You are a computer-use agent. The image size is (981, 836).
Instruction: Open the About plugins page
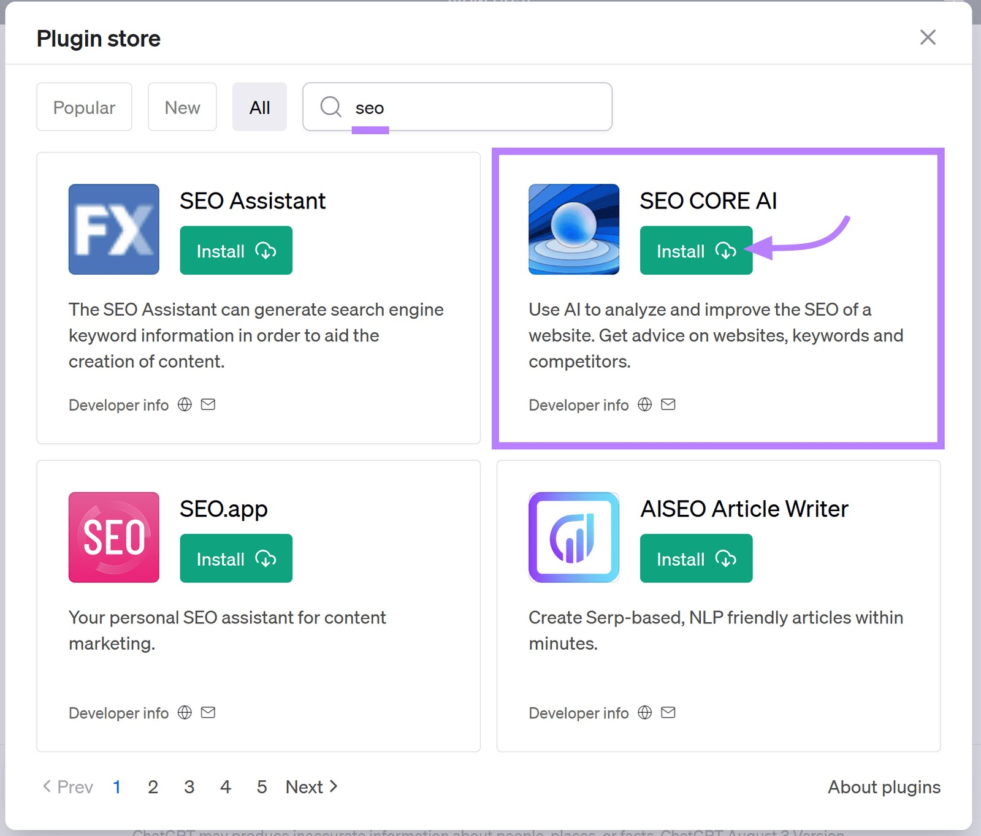(884, 786)
